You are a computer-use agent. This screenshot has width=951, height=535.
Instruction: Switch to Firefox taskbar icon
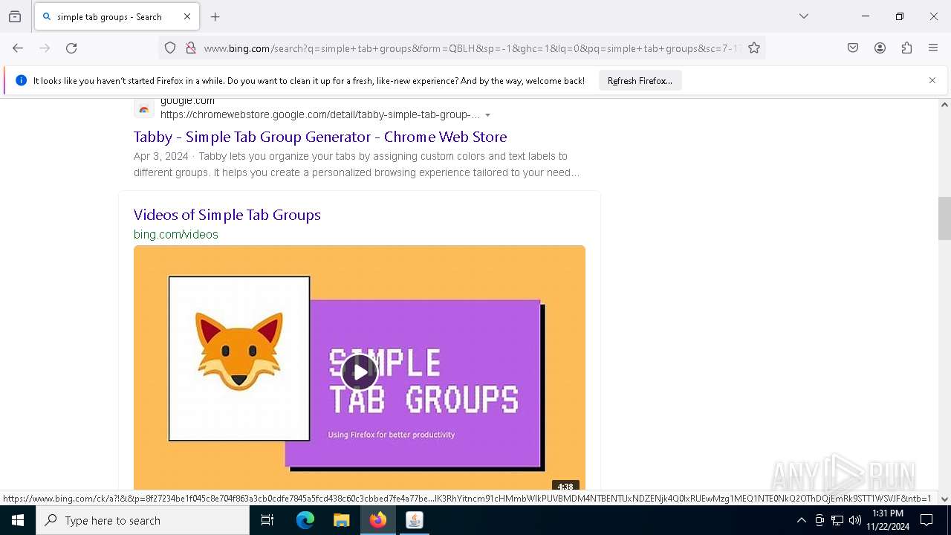[x=378, y=520]
